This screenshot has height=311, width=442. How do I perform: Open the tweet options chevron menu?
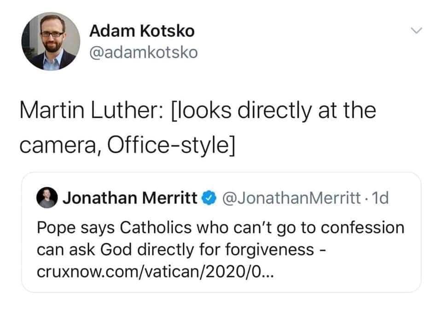(416, 31)
